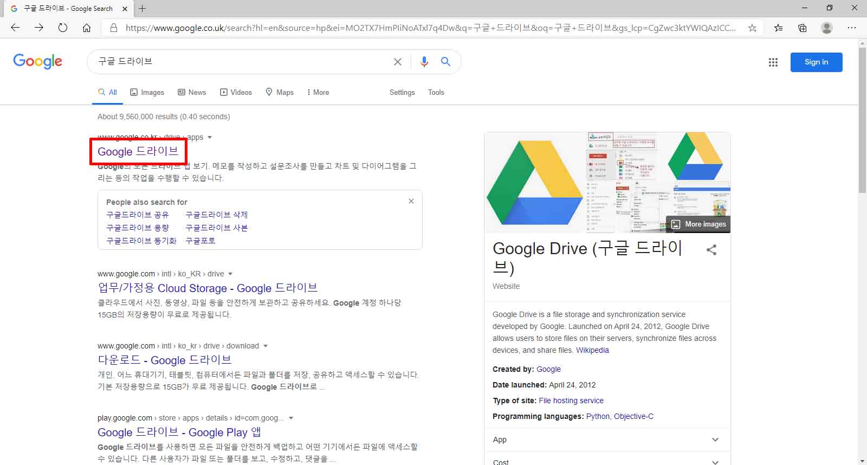The image size is (867, 465).
Task: Expand the App section chevron
Action: pos(715,440)
